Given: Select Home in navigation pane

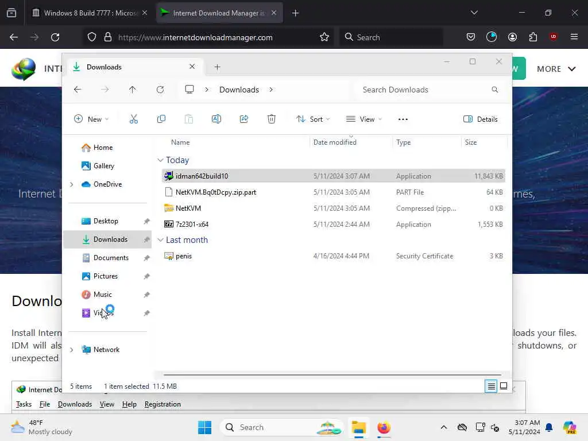Looking at the screenshot, I should pos(103,148).
